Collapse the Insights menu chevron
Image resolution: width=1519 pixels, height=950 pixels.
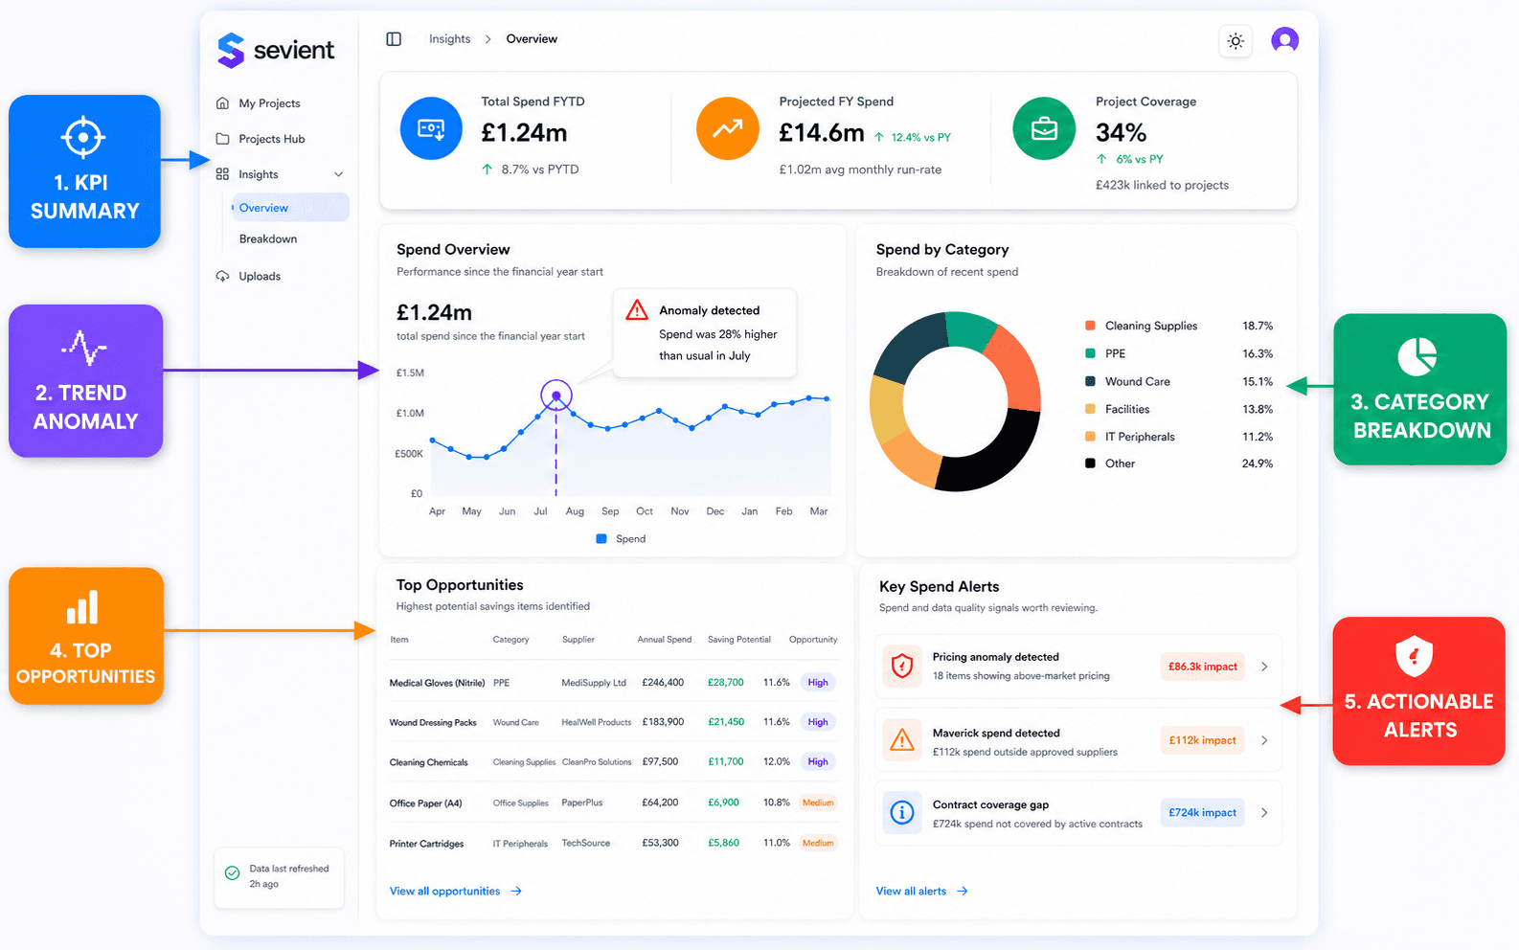tap(338, 174)
